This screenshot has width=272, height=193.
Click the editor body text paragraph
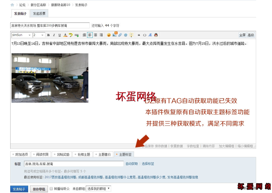pos(129,44)
